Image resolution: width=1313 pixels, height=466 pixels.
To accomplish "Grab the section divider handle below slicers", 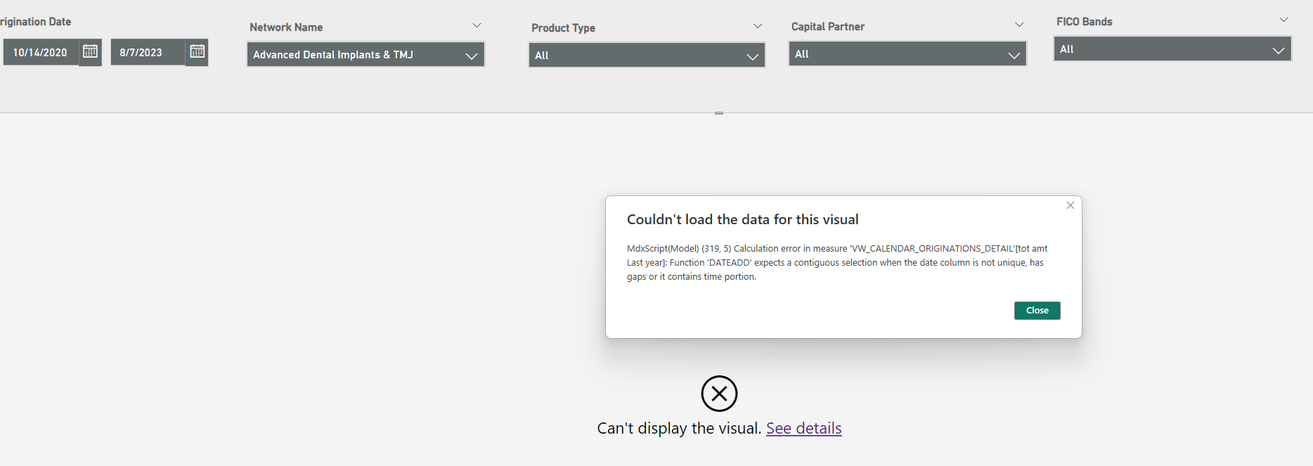I will tap(719, 112).
